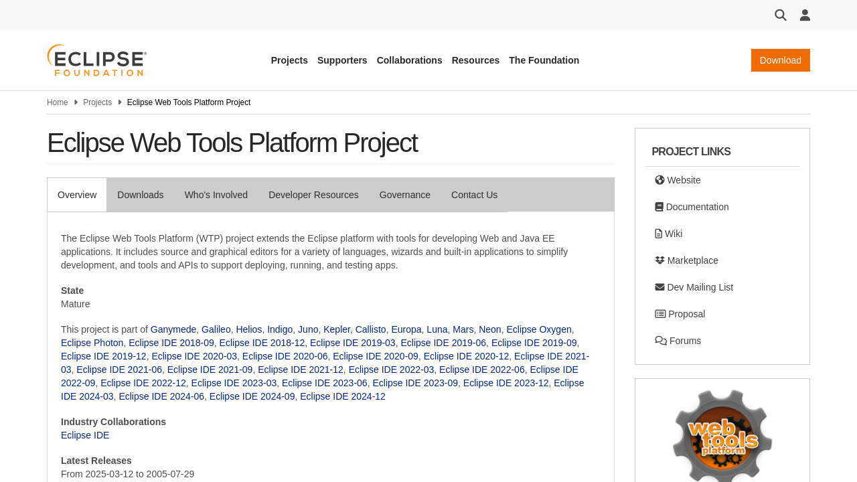Open the Documentation book link
The width and height of the screenshot is (857, 482).
coord(692,207)
